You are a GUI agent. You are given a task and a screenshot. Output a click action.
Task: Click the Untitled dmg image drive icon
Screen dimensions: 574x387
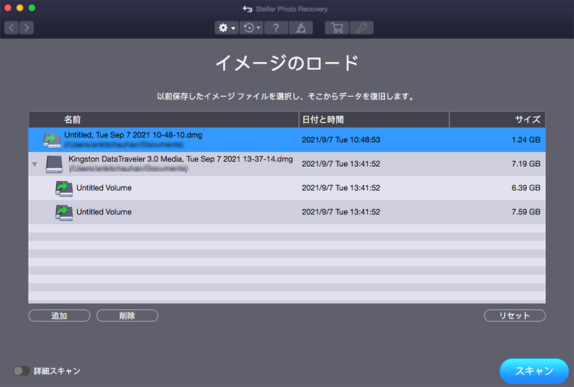coord(52,140)
